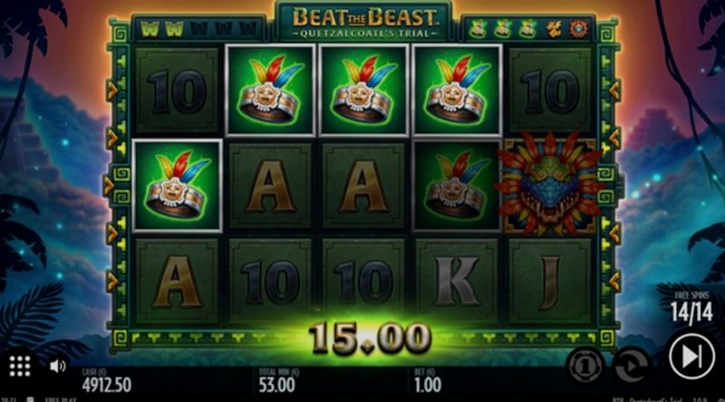Toggle the autoplay circular arrows button
Viewport: 725px width, 402px height.
pyautogui.click(x=631, y=366)
